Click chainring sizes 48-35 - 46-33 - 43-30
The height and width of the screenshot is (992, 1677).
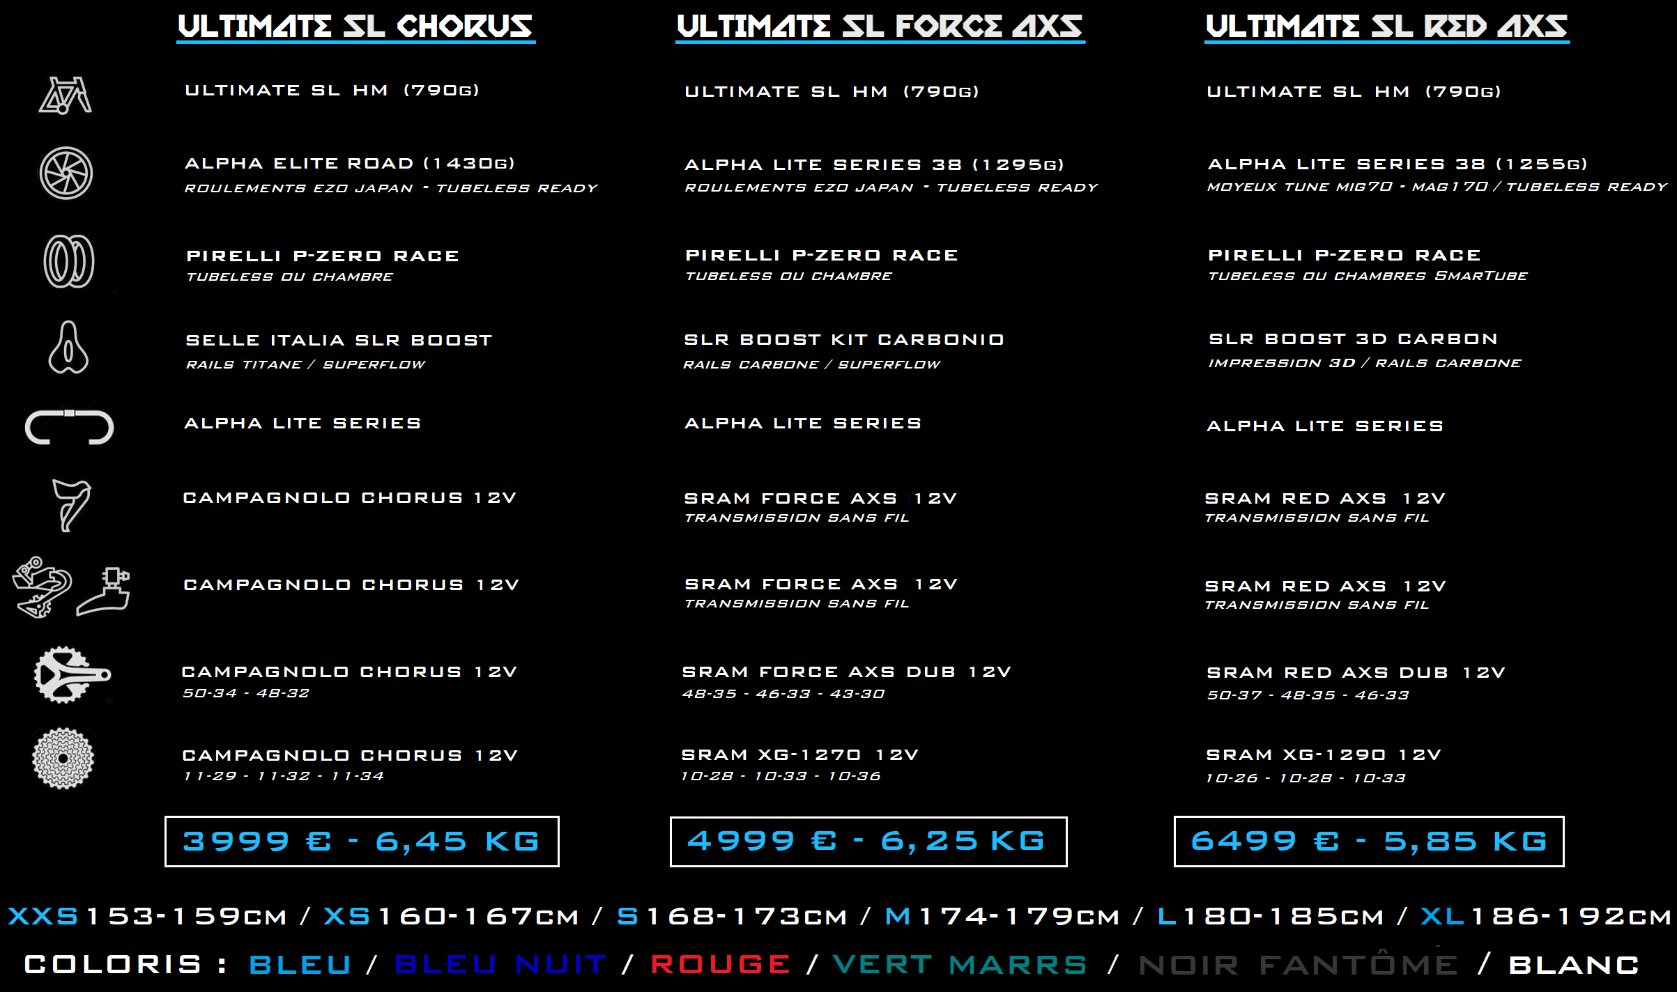click(x=783, y=694)
